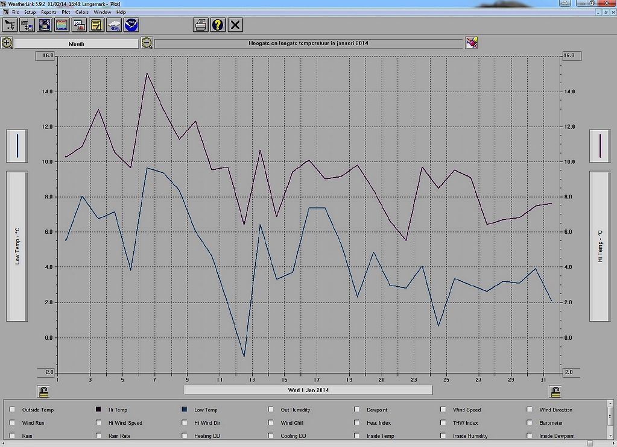The image size is (617, 447).
Task: Open help with the question mark icon
Action: [x=218, y=25]
